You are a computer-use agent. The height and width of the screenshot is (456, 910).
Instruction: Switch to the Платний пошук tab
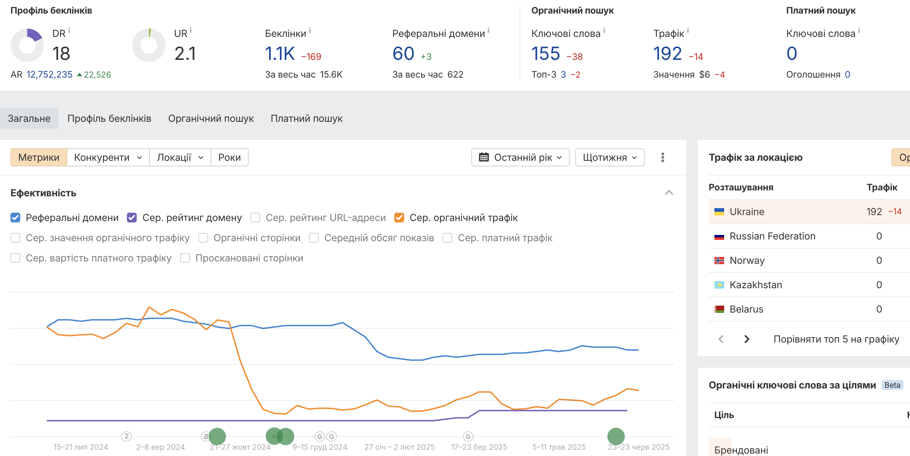coord(306,118)
